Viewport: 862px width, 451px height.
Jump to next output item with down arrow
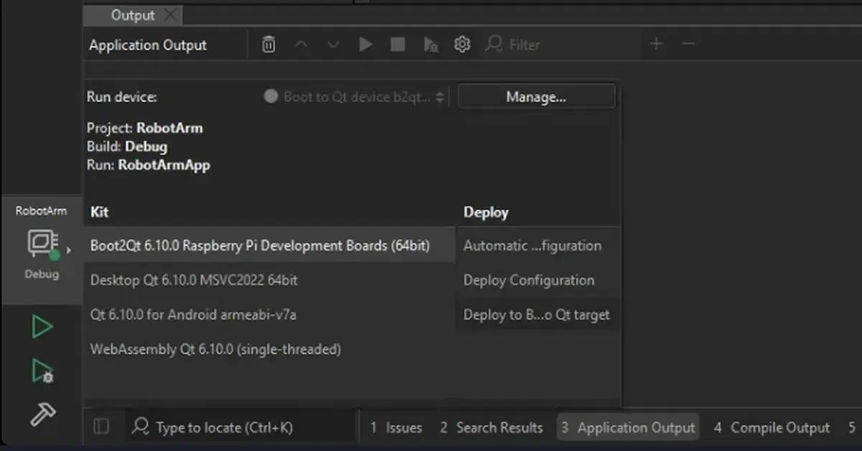(333, 44)
